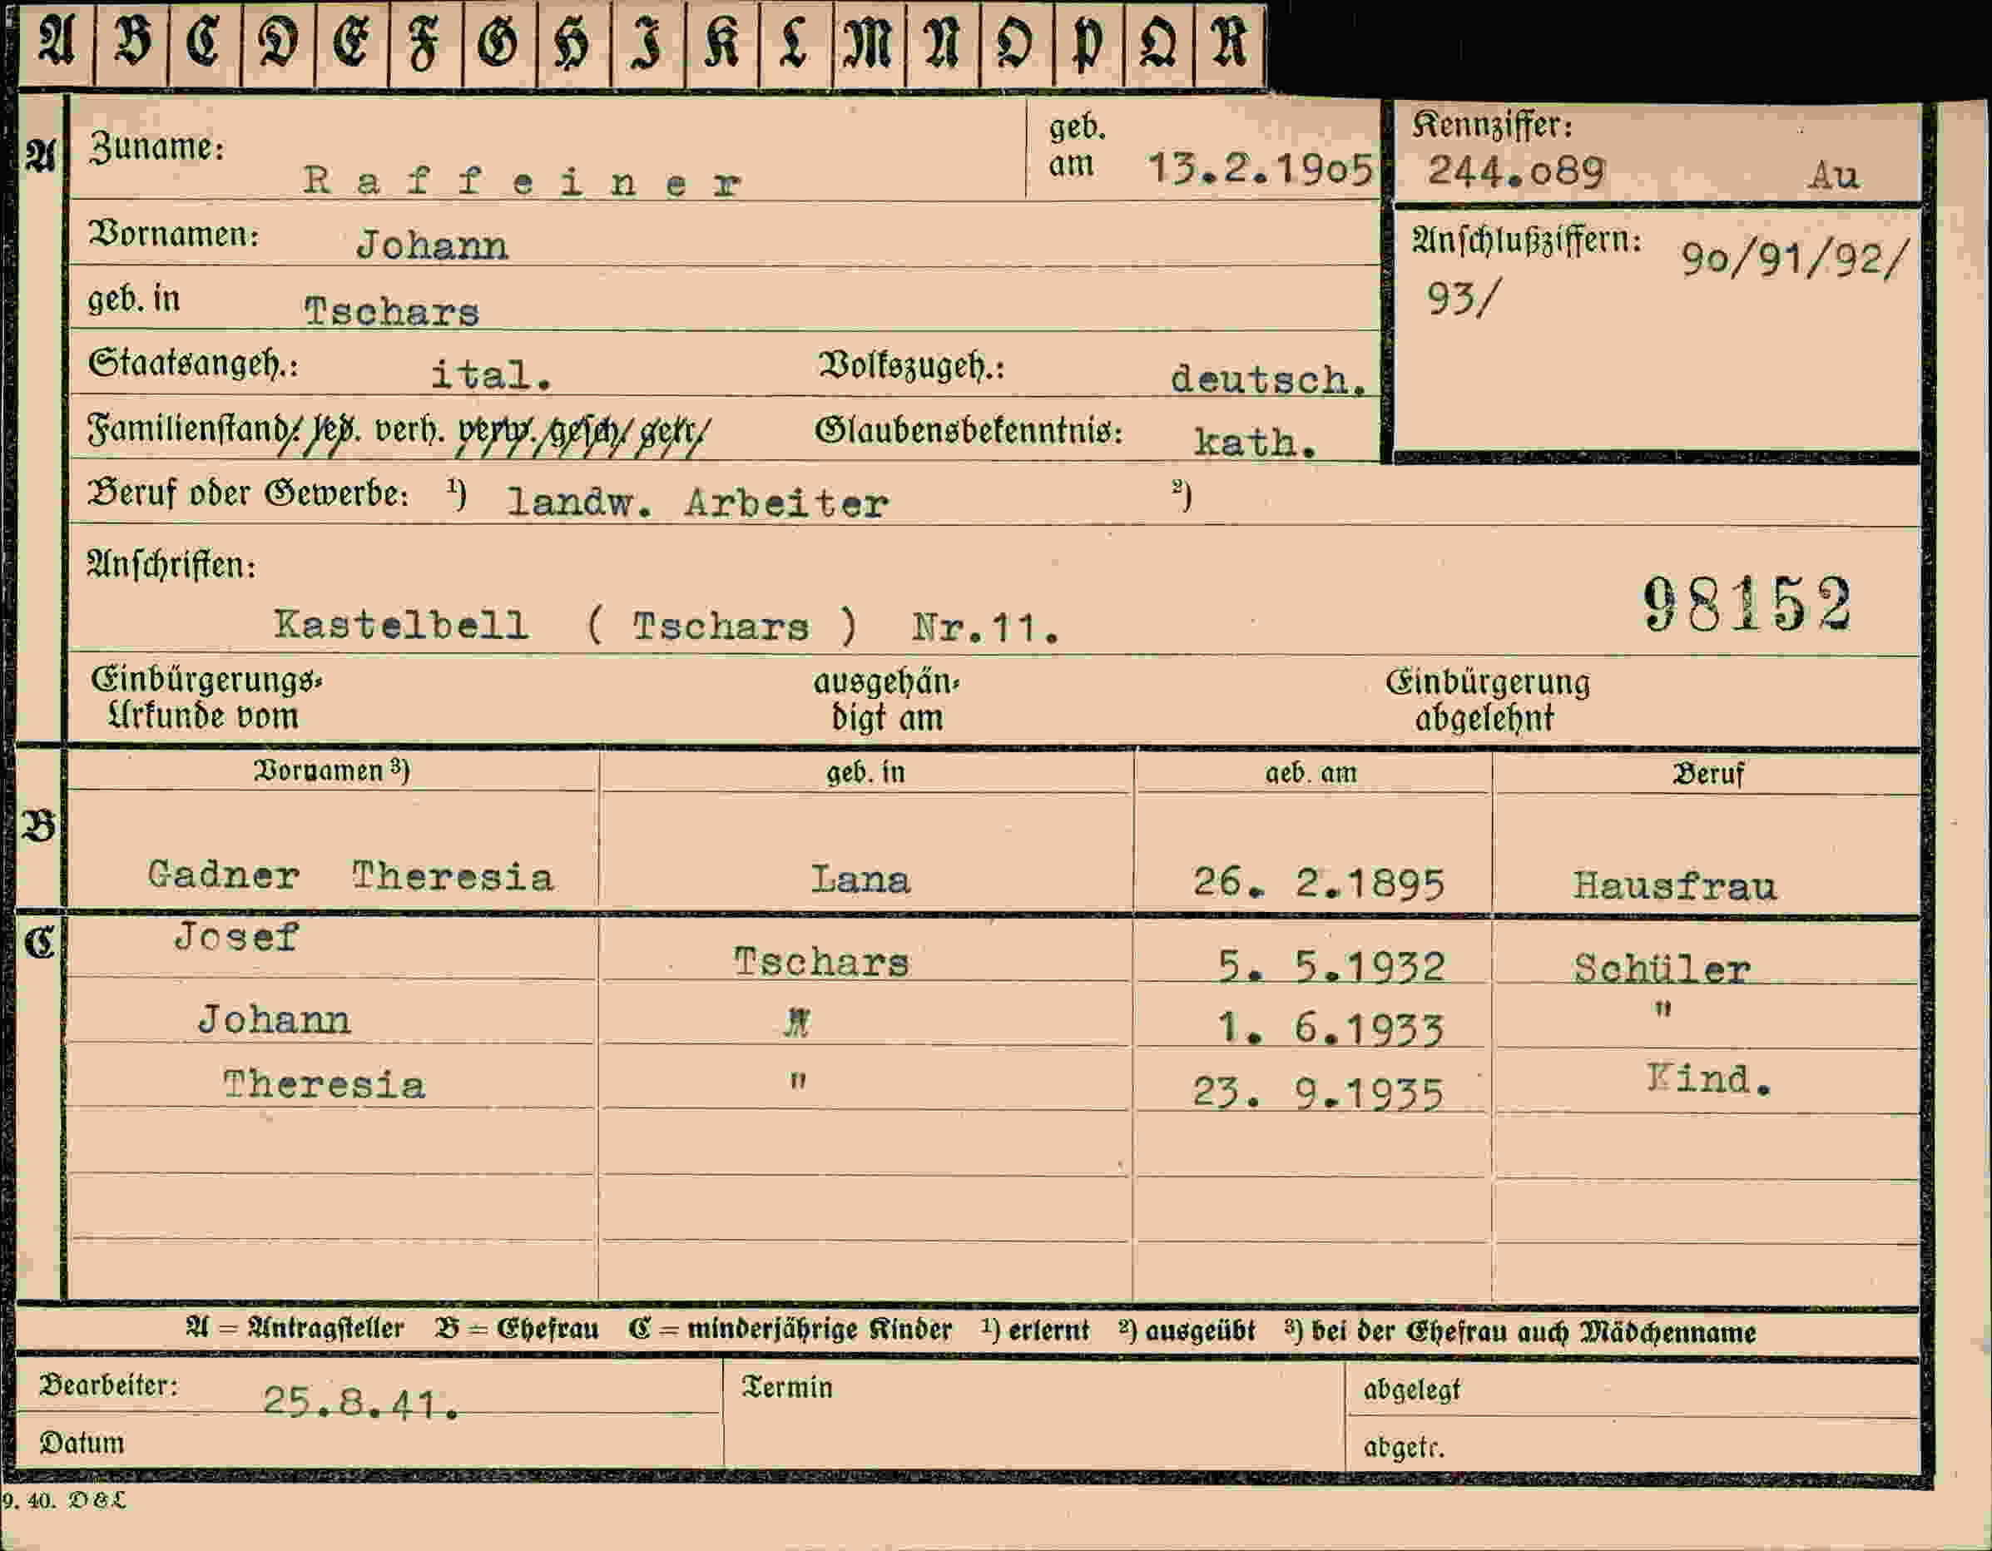Click the 'Beruf oder Gewerbe:' label
The image size is (1992, 1551).
[248, 493]
